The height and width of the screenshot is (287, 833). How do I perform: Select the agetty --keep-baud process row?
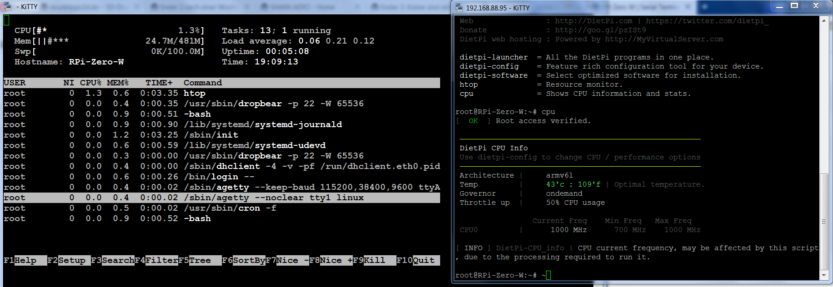(x=221, y=187)
